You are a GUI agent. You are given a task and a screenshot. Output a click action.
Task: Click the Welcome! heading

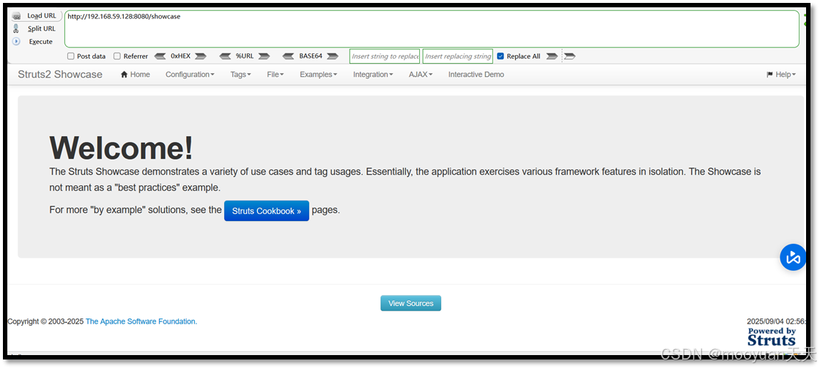point(122,147)
